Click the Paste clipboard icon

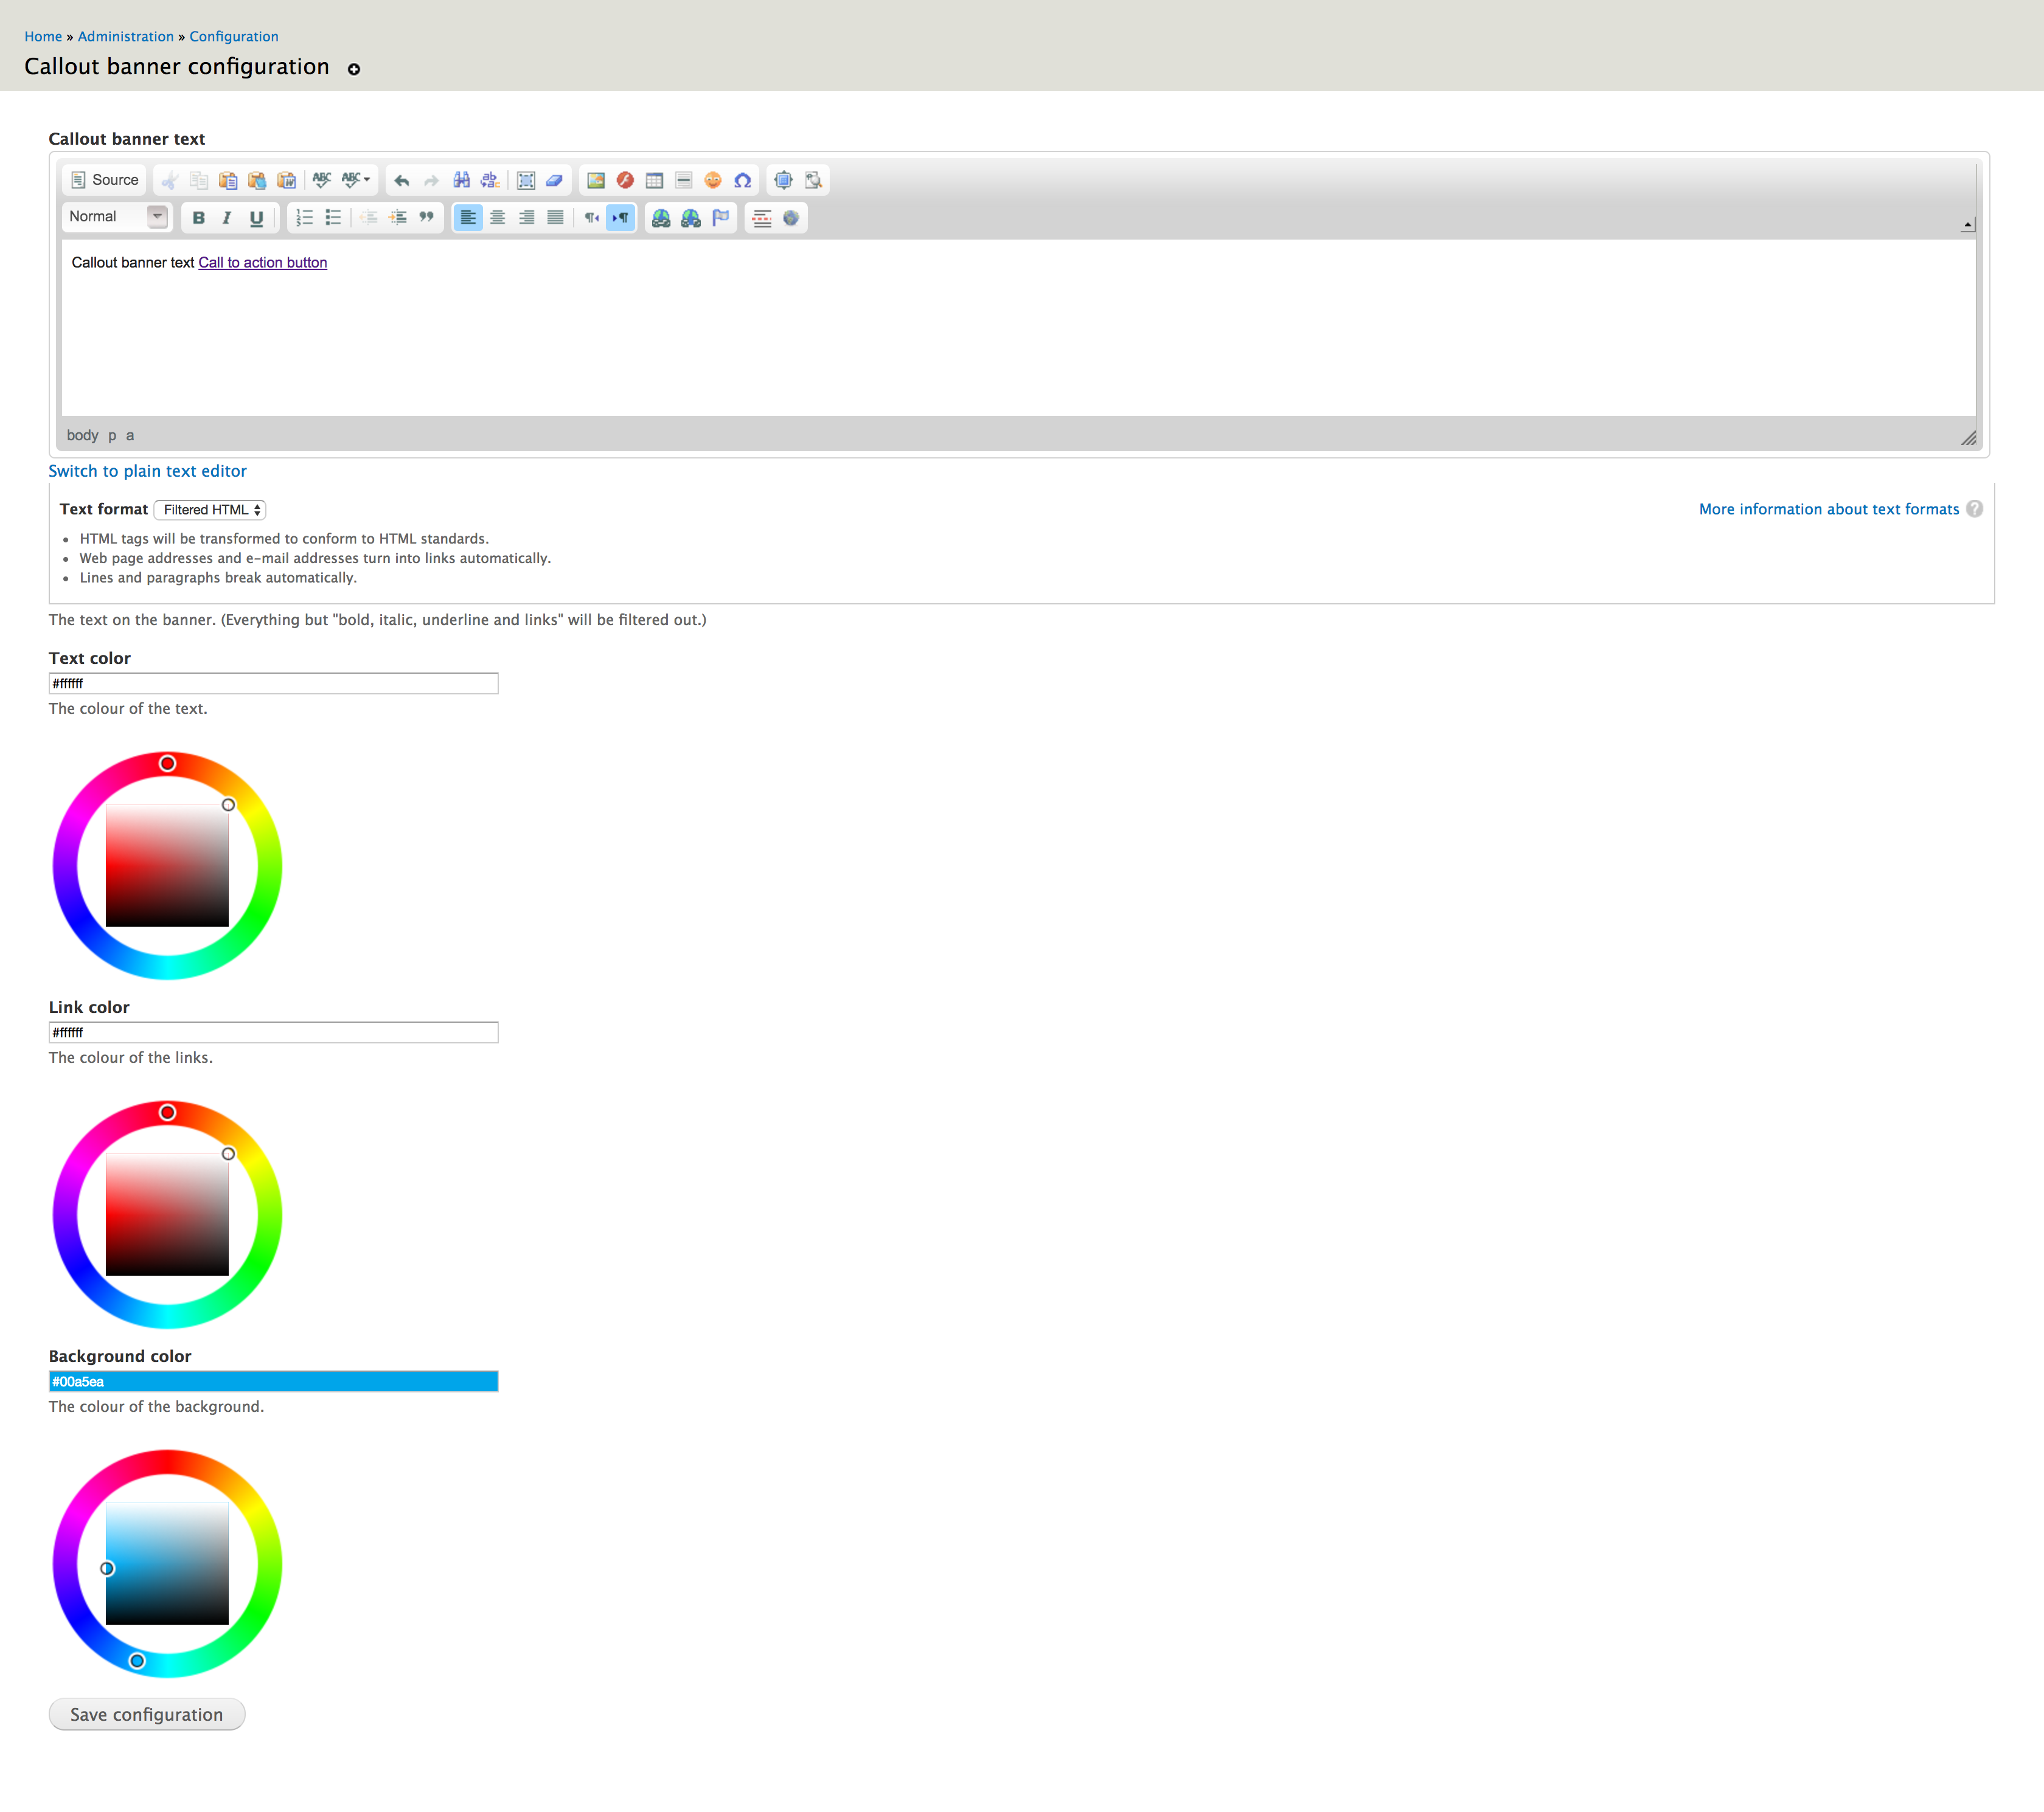[228, 180]
